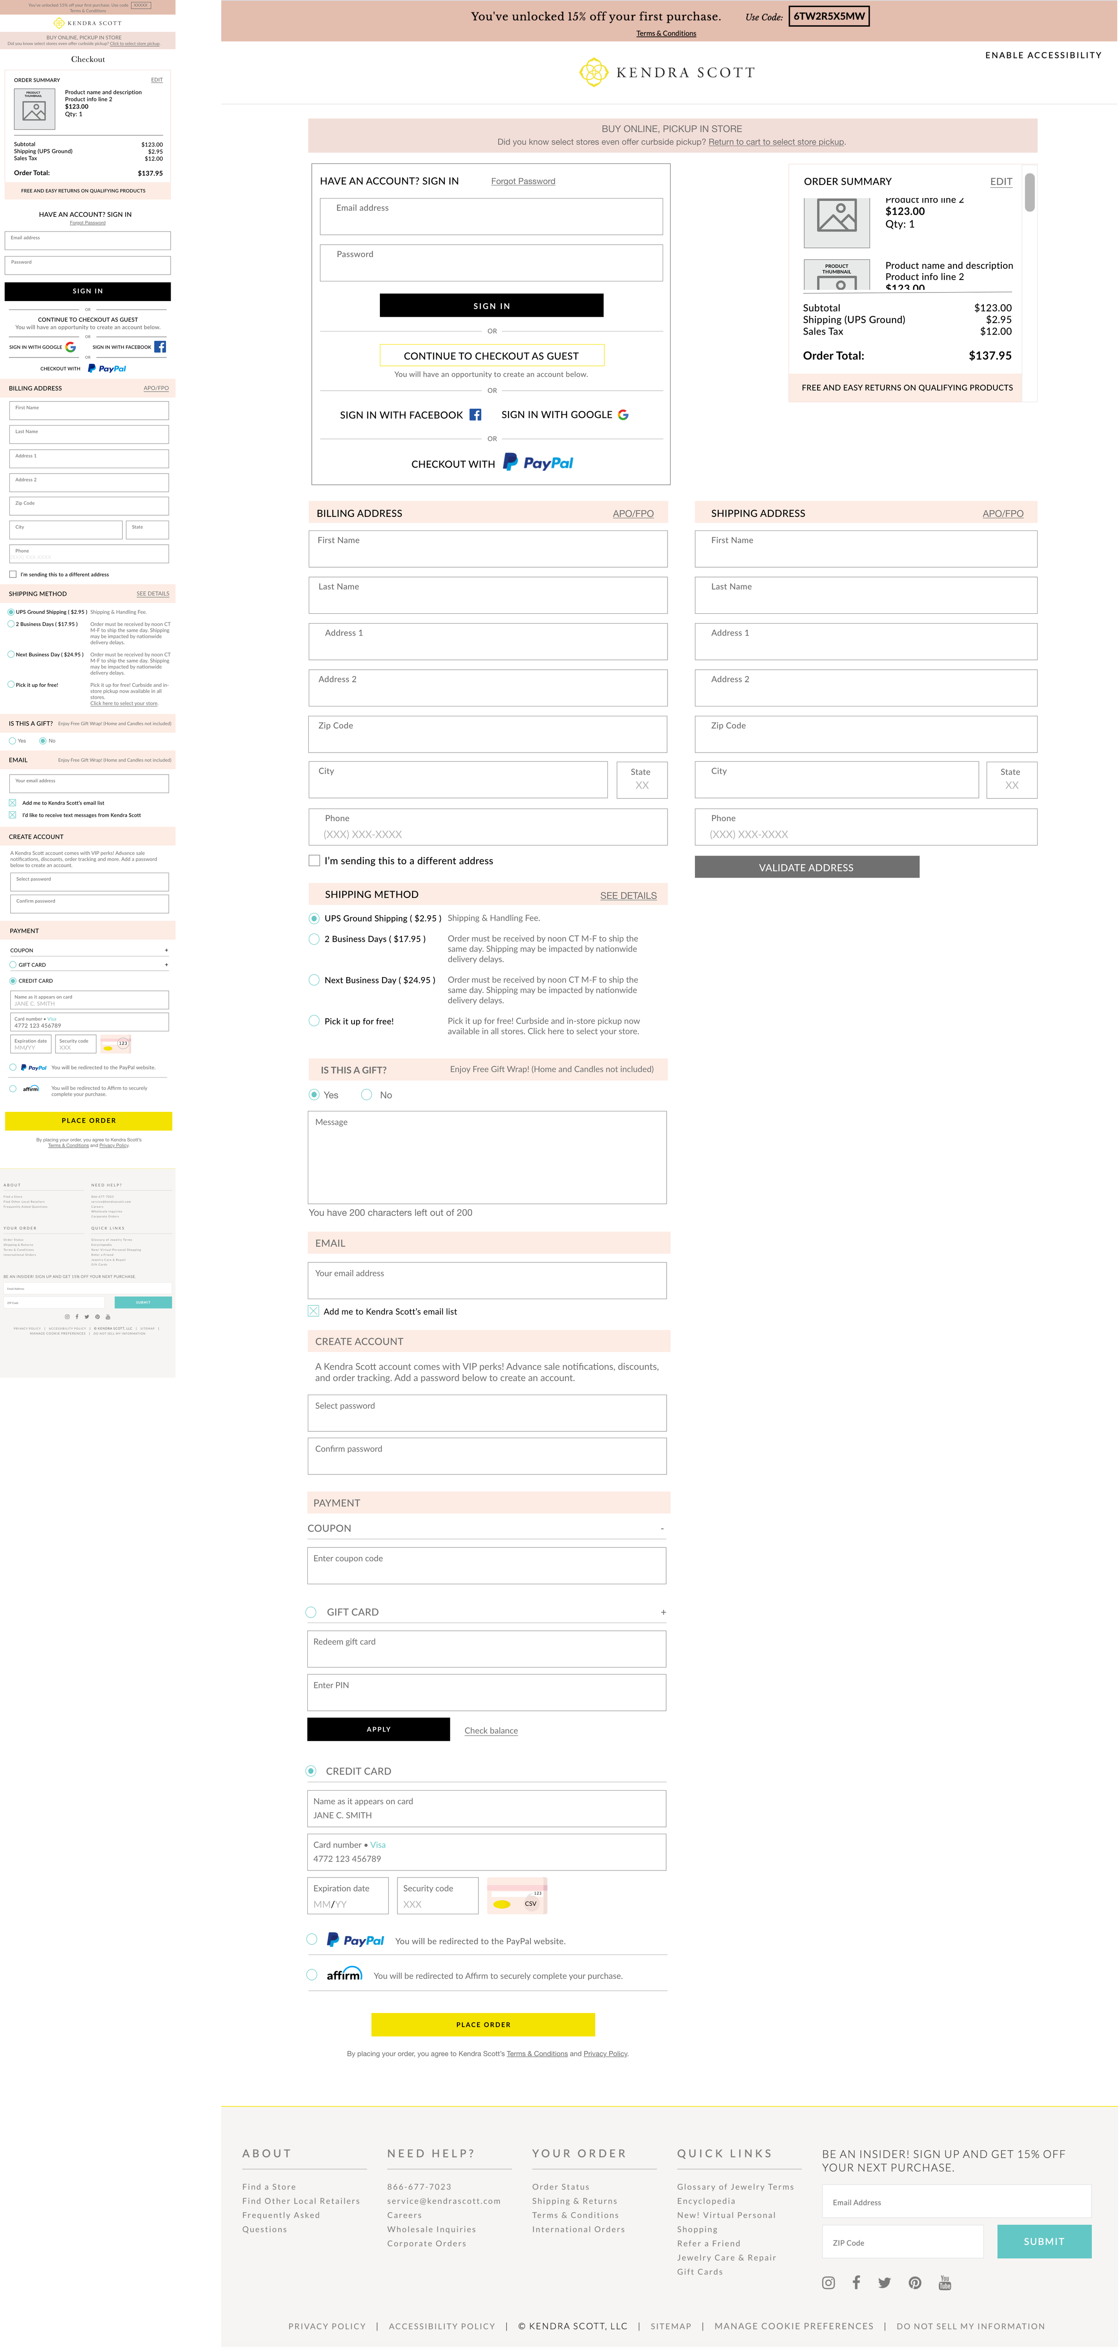Image resolution: width=1120 pixels, height=2352 pixels.
Task: Click the Pinterest footer icon
Action: tap(914, 2282)
